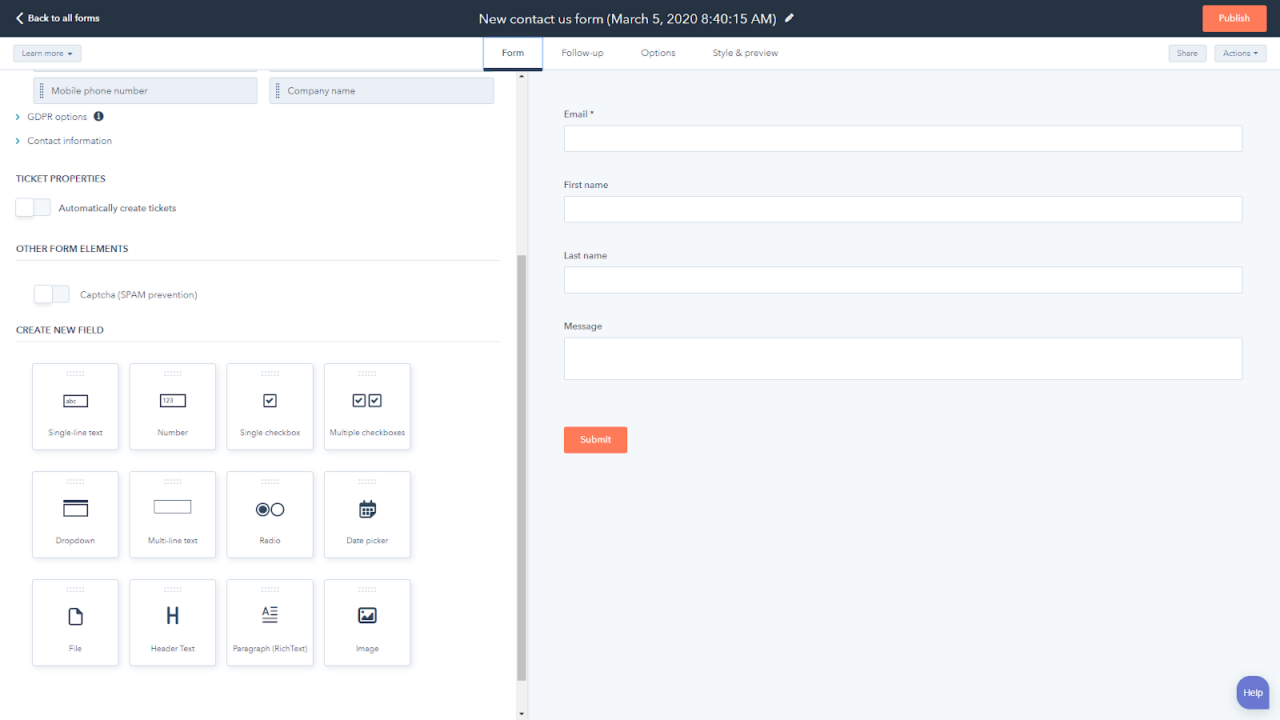Choose the Number field tile

pos(173,406)
